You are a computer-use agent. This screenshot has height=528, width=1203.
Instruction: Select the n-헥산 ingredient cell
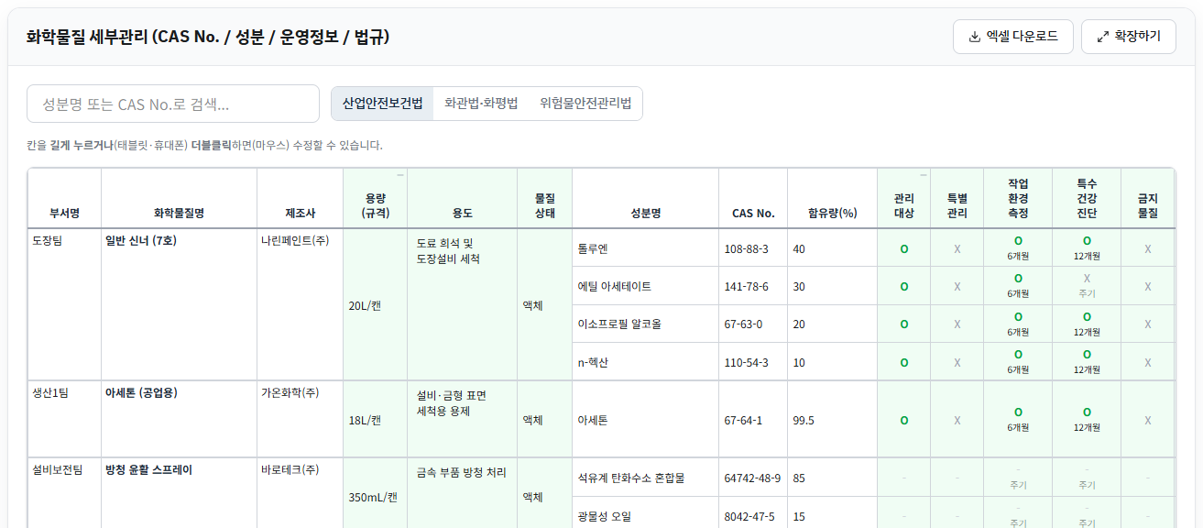(645, 361)
